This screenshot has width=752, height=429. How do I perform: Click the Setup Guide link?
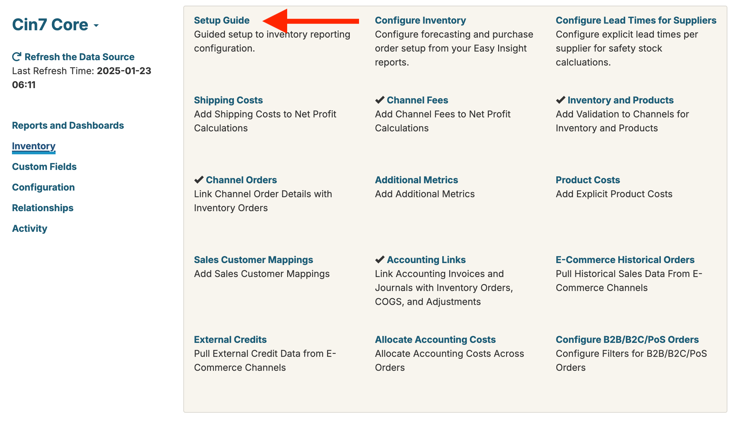point(222,20)
